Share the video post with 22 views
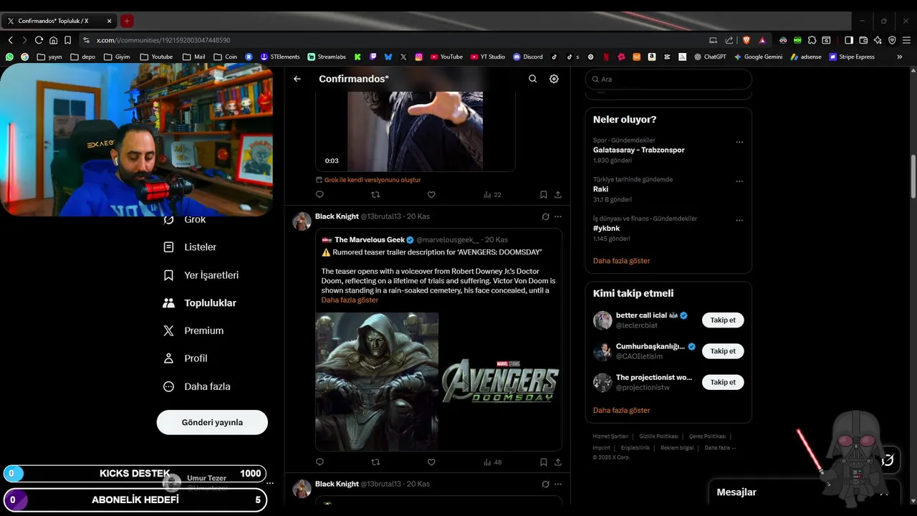The height and width of the screenshot is (516, 917). pyautogui.click(x=558, y=194)
